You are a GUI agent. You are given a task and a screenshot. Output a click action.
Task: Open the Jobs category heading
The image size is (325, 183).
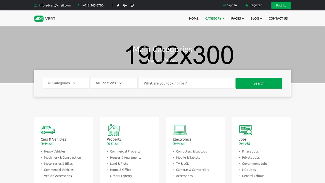tap(242, 139)
